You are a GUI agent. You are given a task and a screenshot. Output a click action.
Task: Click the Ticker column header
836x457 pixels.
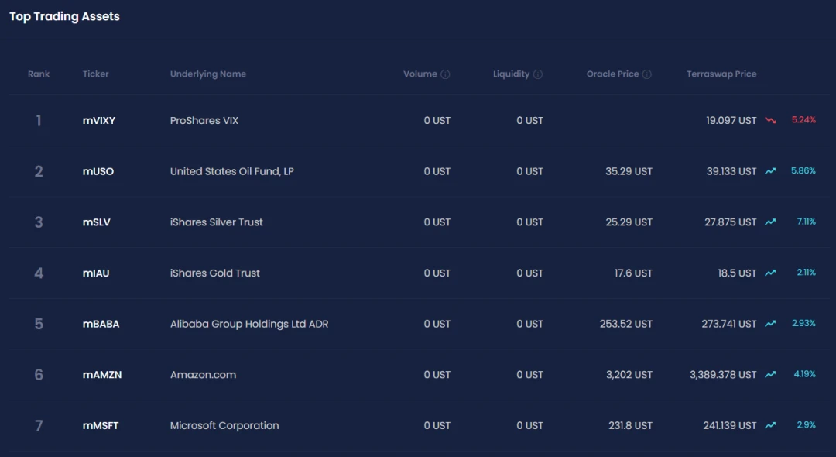pyautogui.click(x=96, y=74)
